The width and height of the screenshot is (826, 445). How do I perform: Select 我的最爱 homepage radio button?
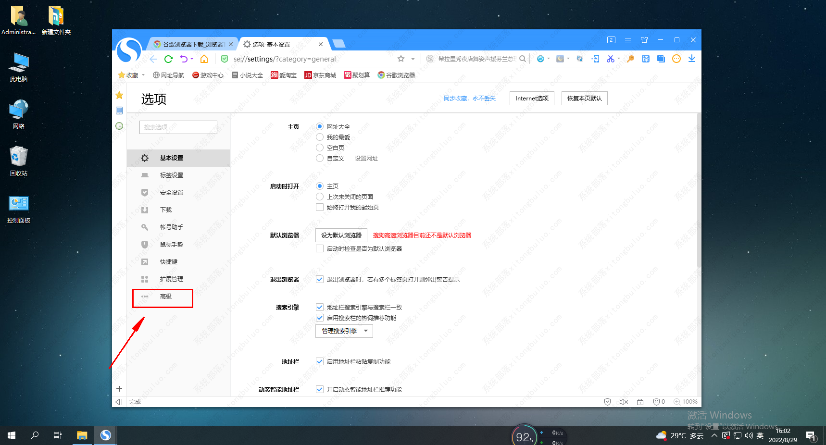point(320,137)
